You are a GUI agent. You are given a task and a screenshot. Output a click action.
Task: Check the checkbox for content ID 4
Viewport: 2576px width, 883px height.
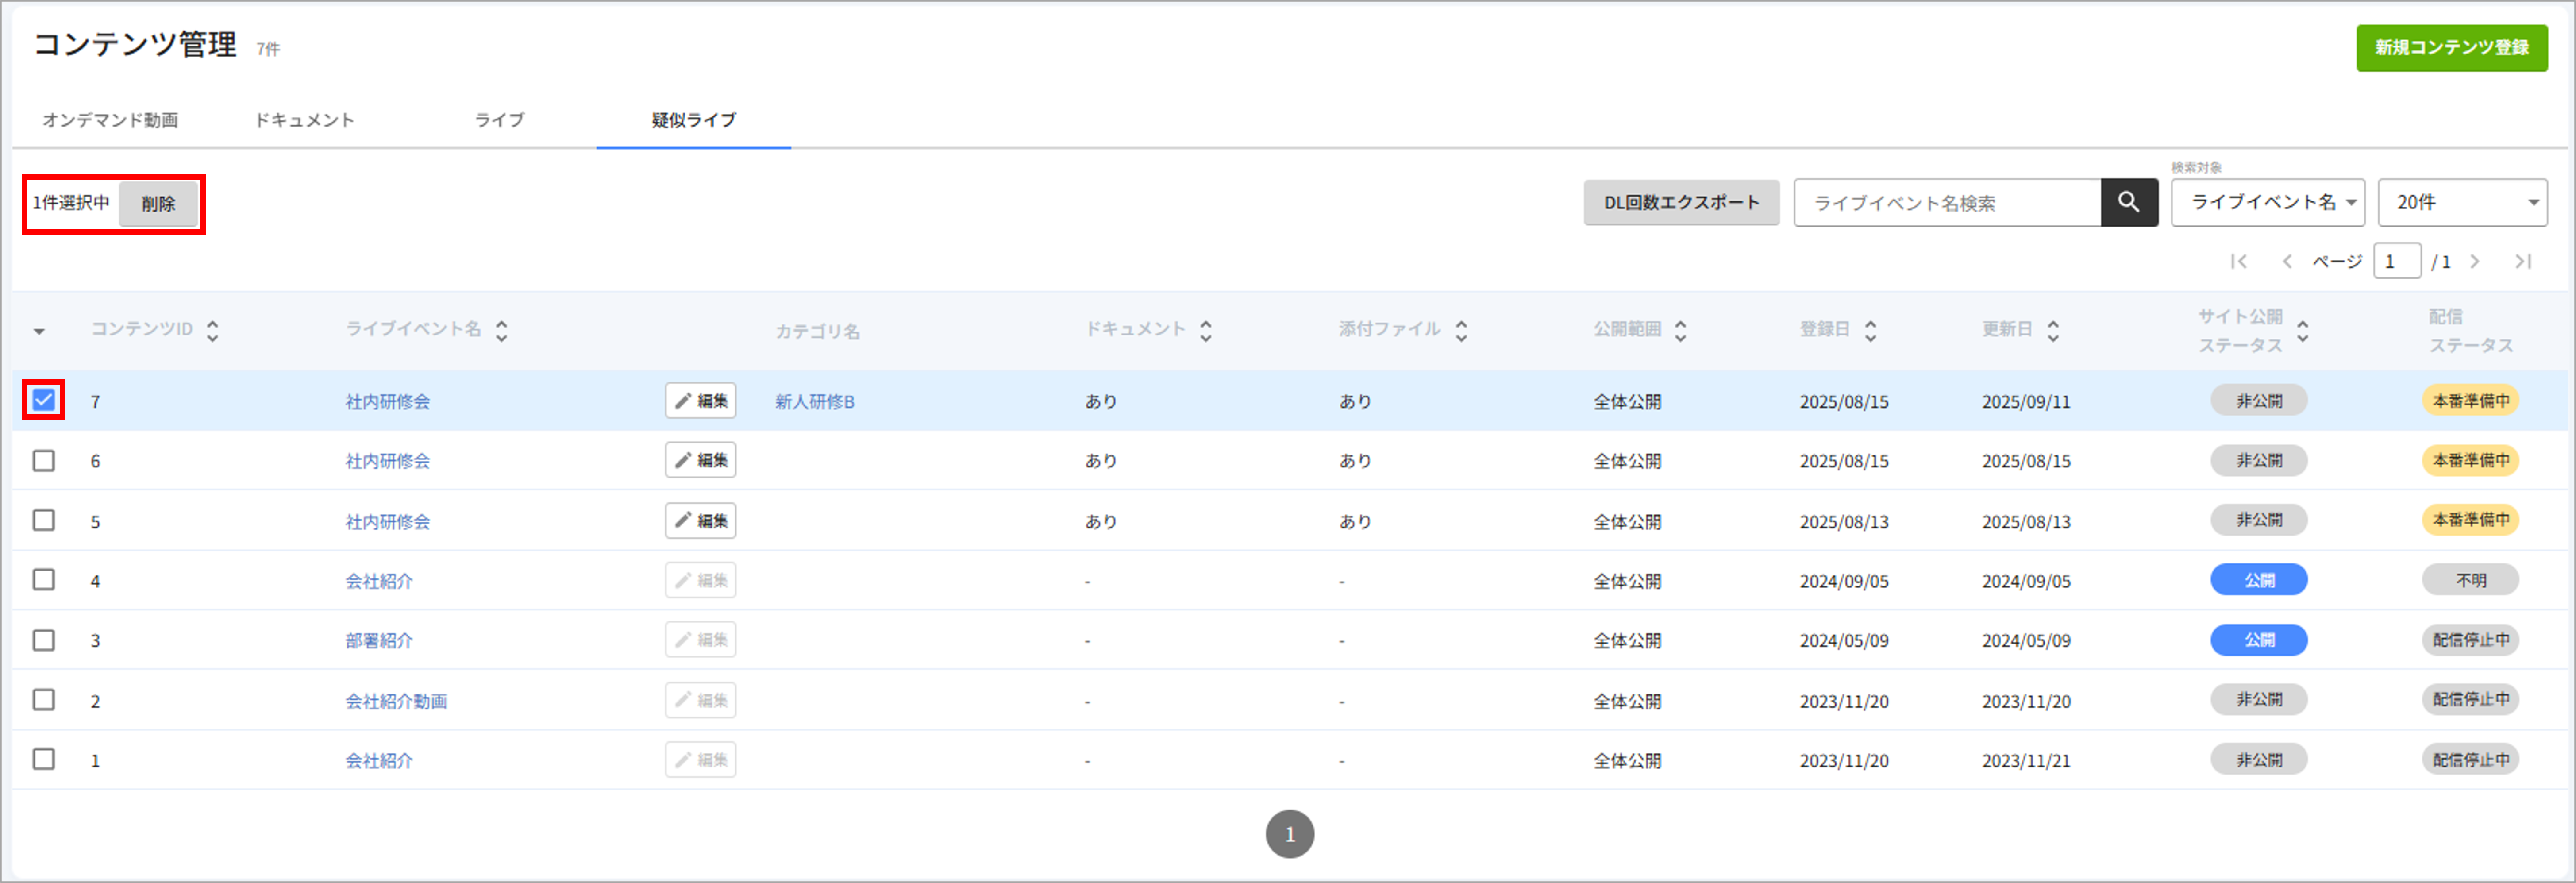[43, 580]
